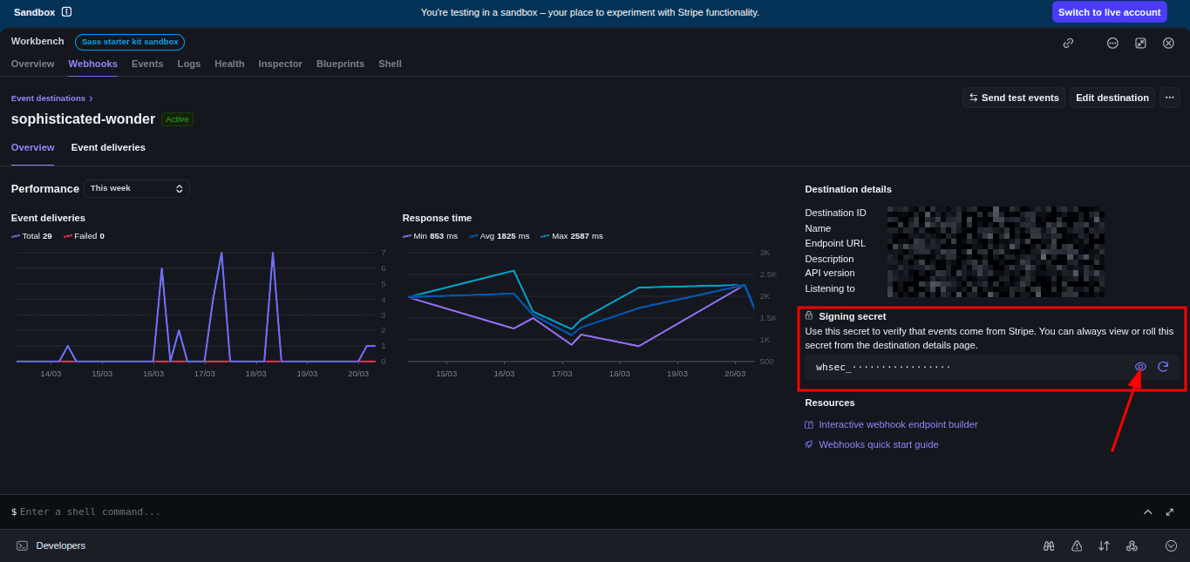Open the Inspector binoculars icon in footer

(1050, 545)
